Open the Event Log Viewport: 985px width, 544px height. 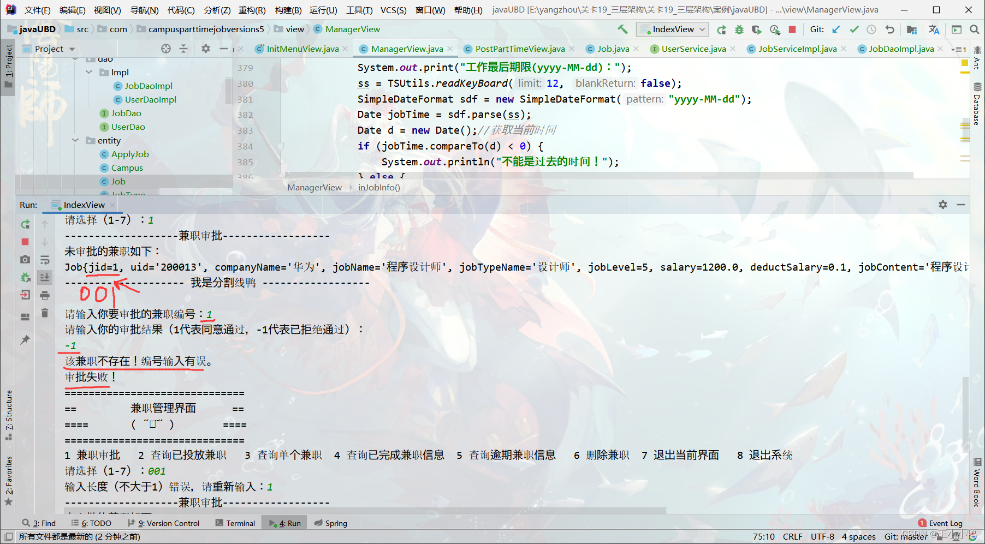[940, 523]
